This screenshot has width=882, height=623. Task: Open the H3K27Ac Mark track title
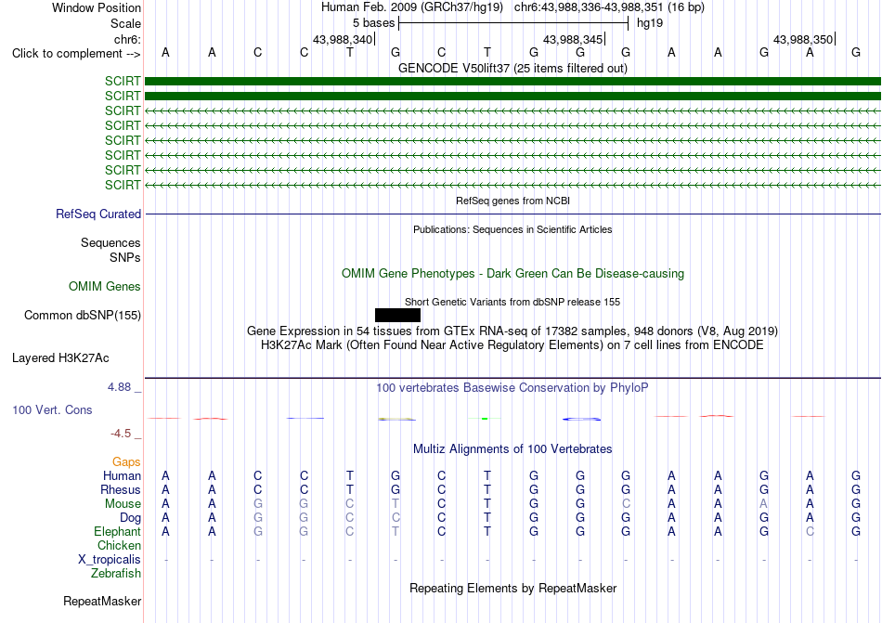pos(512,345)
